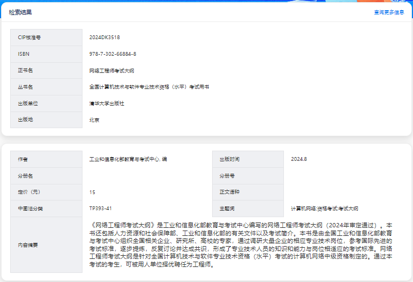
Task: Click the publication date 2024.8
Action: [298, 159]
